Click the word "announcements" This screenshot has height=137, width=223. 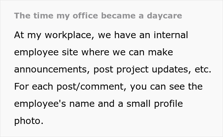[50, 70]
